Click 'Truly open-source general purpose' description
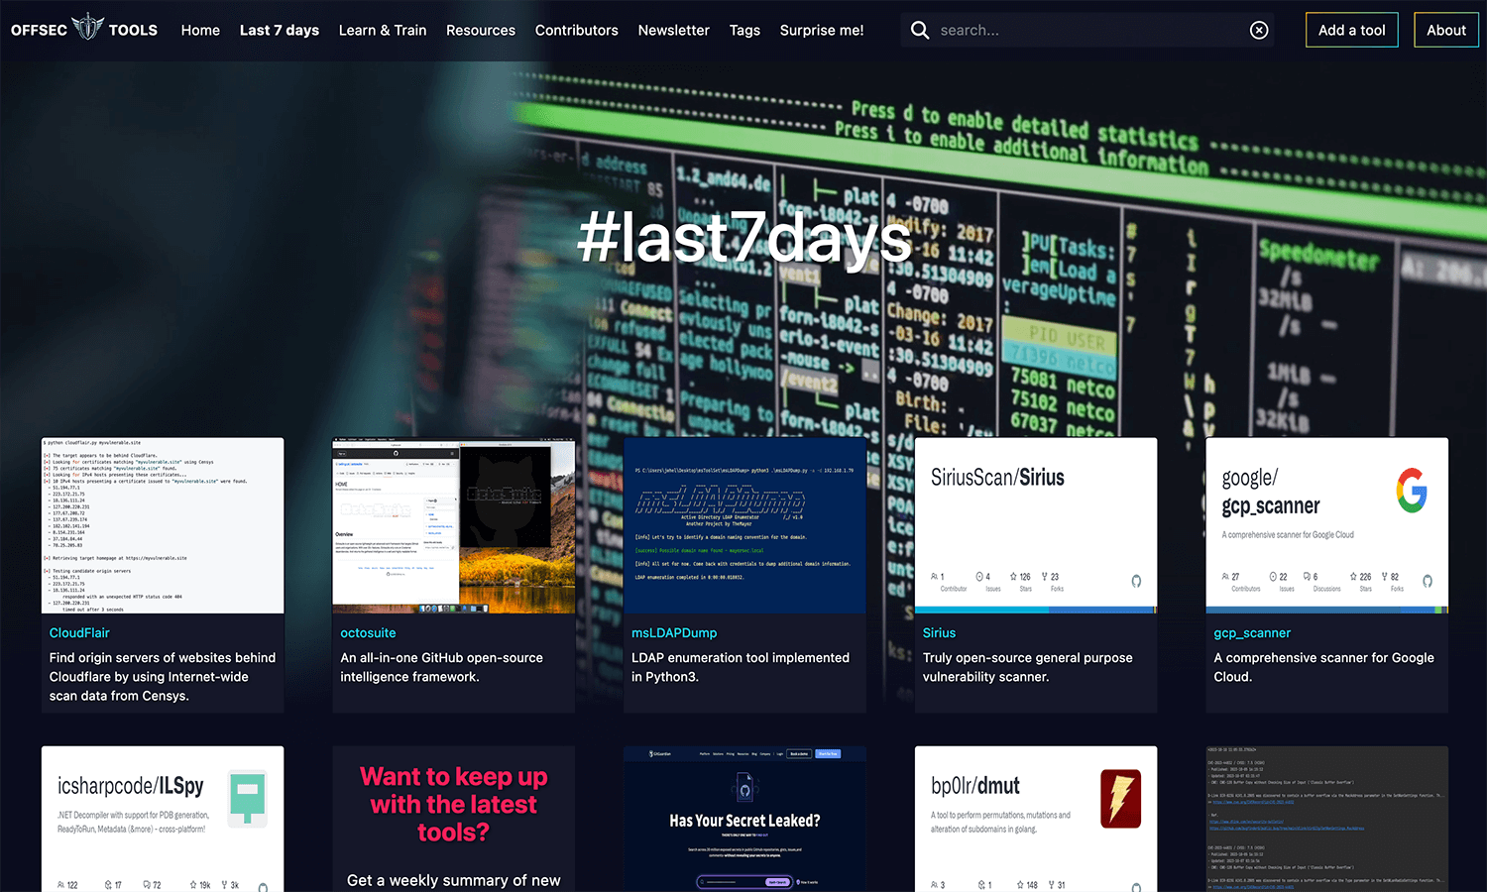1487x892 pixels. tap(1028, 667)
